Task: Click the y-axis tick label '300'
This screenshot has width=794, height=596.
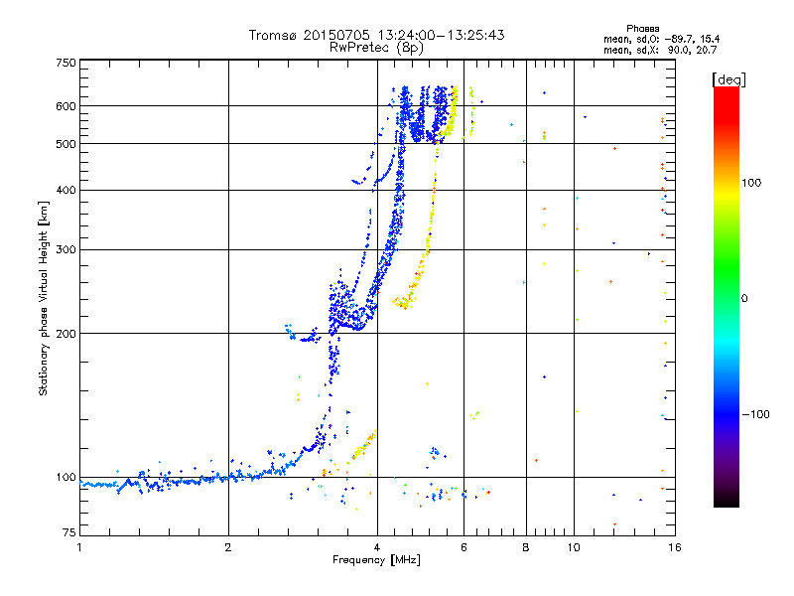Action: coord(66,249)
